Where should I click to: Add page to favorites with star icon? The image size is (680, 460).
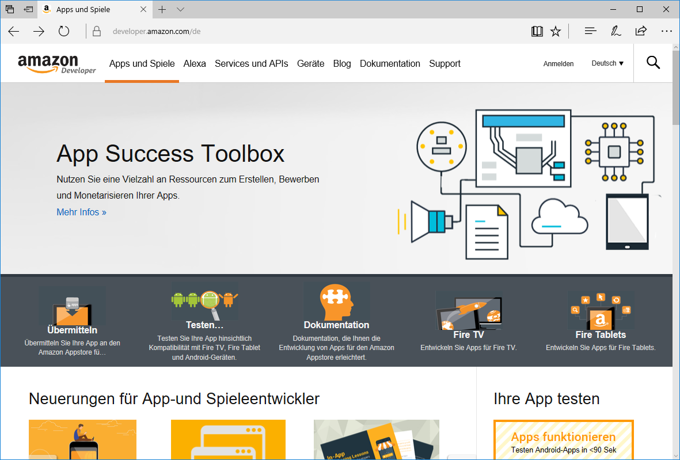[556, 32]
